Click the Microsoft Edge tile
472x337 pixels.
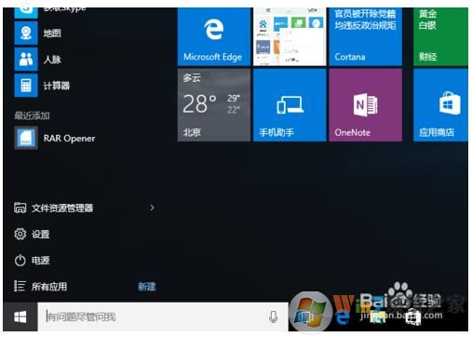214,36
